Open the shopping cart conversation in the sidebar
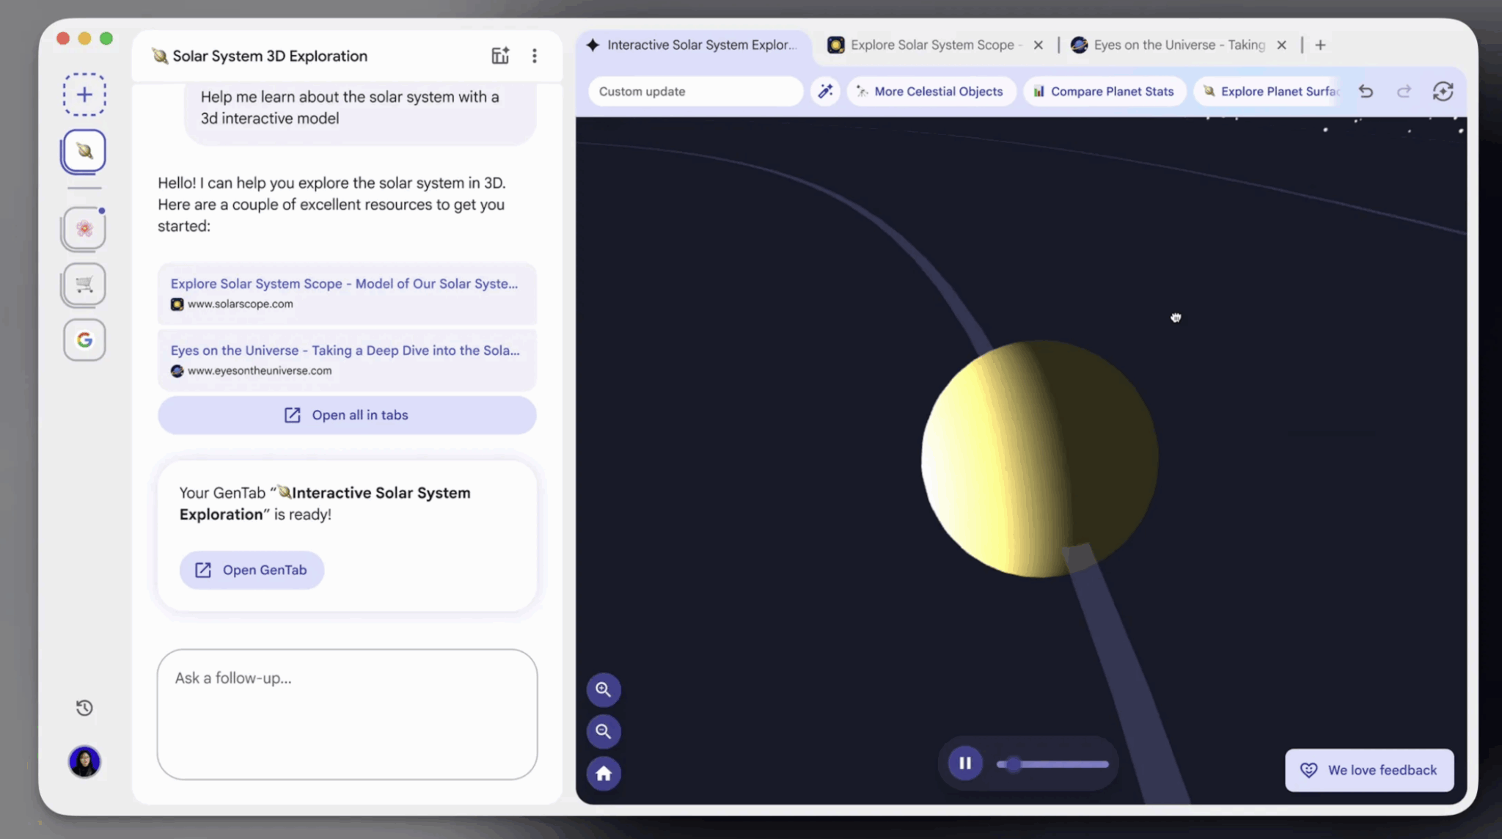 click(x=84, y=285)
